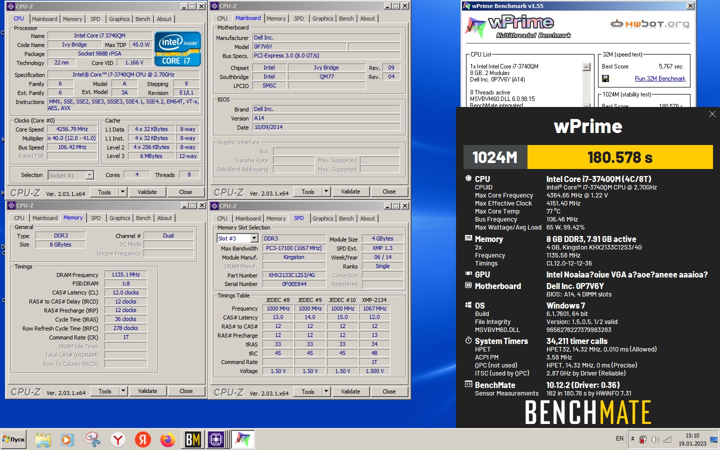Click the HWBOT.org logo in wPrime
The width and height of the screenshot is (720, 450).
click(x=649, y=23)
